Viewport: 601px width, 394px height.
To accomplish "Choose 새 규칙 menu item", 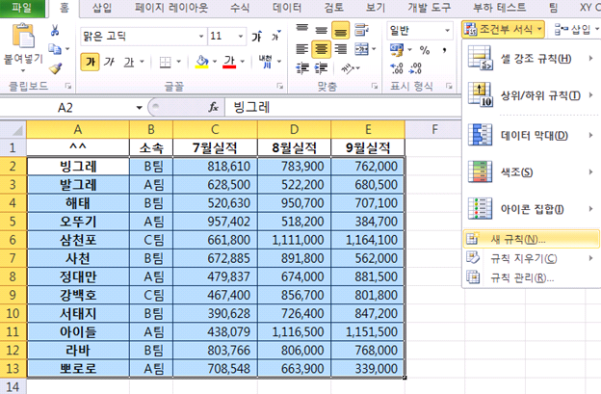I will 532,240.
